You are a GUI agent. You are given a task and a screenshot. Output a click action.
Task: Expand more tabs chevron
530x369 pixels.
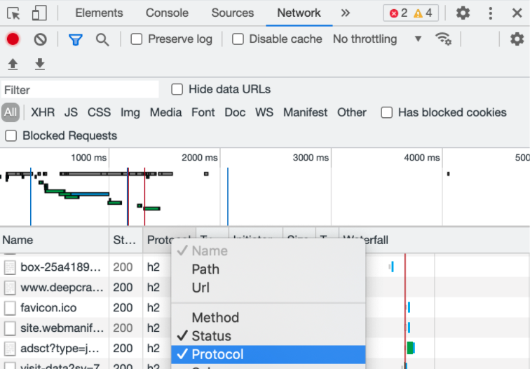(345, 13)
